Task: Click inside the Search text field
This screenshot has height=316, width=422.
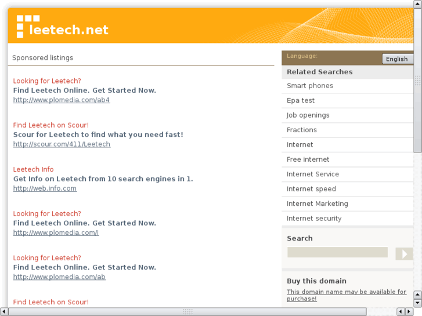Action: 337,253
